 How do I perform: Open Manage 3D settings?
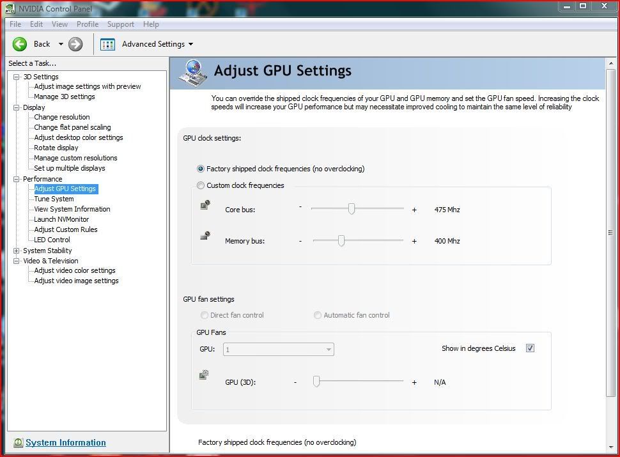65,97
